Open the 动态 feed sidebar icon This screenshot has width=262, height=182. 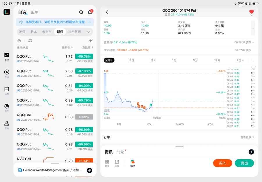[x=7, y=91]
